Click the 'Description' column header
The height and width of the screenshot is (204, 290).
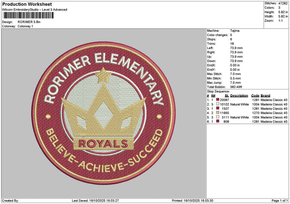pos(239,96)
